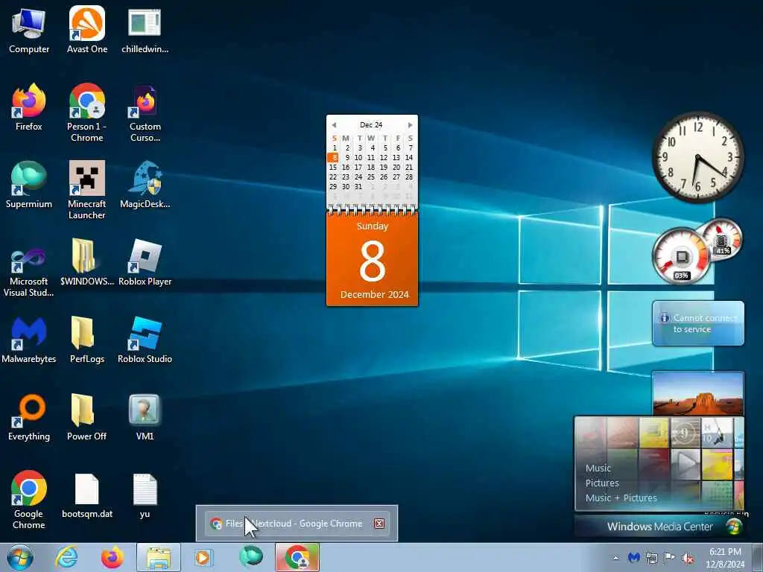Image resolution: width=763 pixels, height=572 pixels.
Task: Show hidden system tray icons arrow
Action: 616,558
